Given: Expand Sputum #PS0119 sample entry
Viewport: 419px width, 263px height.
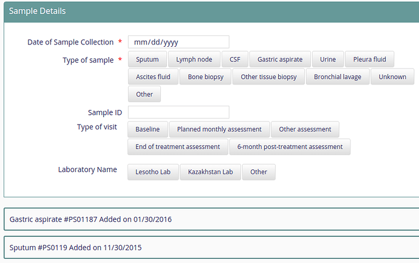Looking at the screenshot, I should [211, 247].
